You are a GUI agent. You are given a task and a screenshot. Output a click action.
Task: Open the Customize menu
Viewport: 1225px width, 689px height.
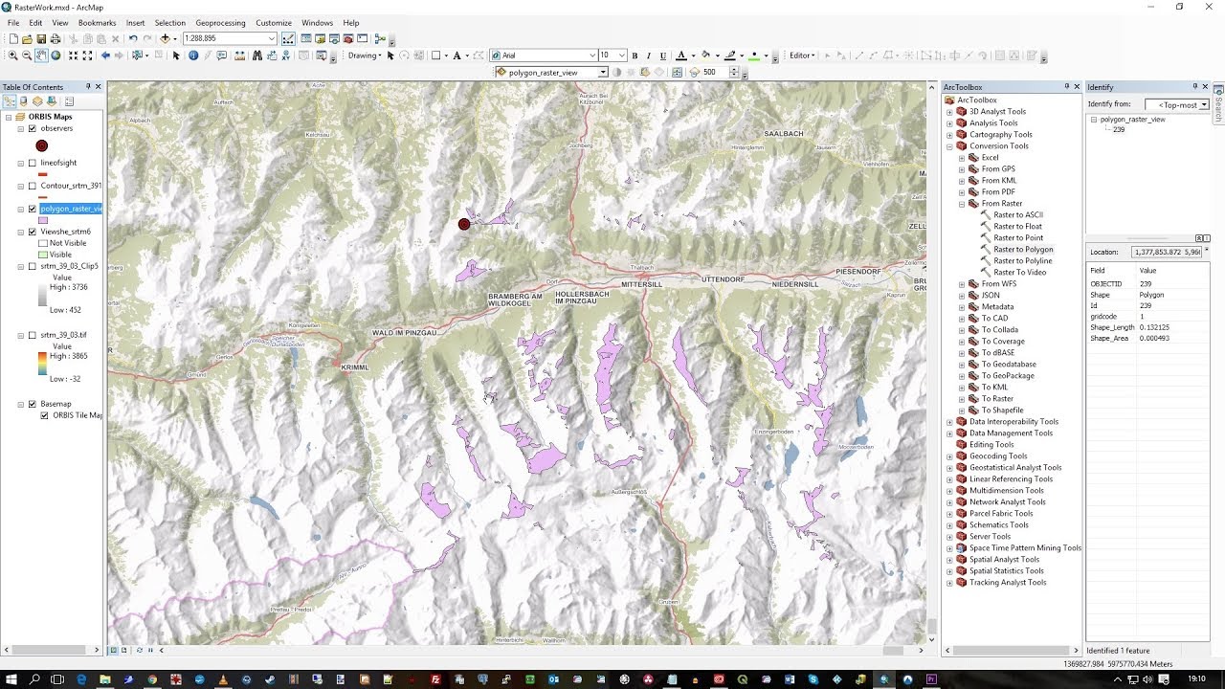(x=274, y=23)
